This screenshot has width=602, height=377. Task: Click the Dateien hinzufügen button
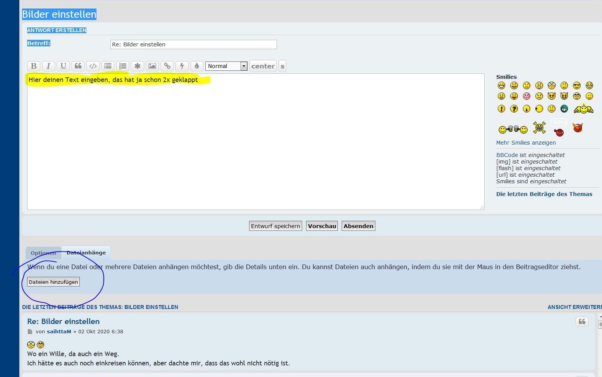pyautogui.click(x=53, y=282)
